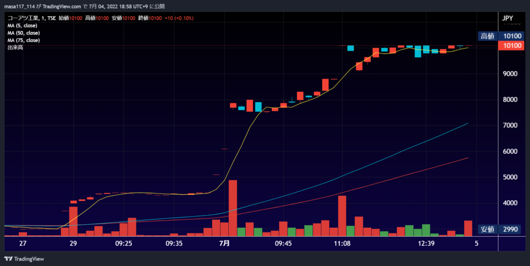Click the 09:35 time axis label
Screen dimensions: 530x266
[174, 243]
